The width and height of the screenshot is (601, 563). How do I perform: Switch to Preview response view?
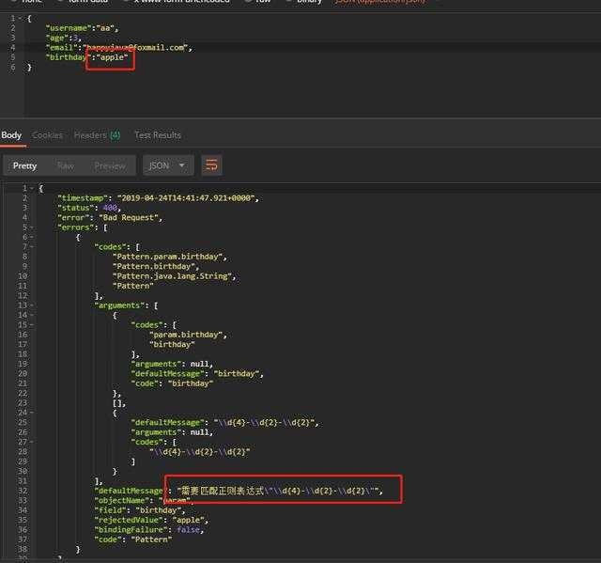tap(110, 165)
